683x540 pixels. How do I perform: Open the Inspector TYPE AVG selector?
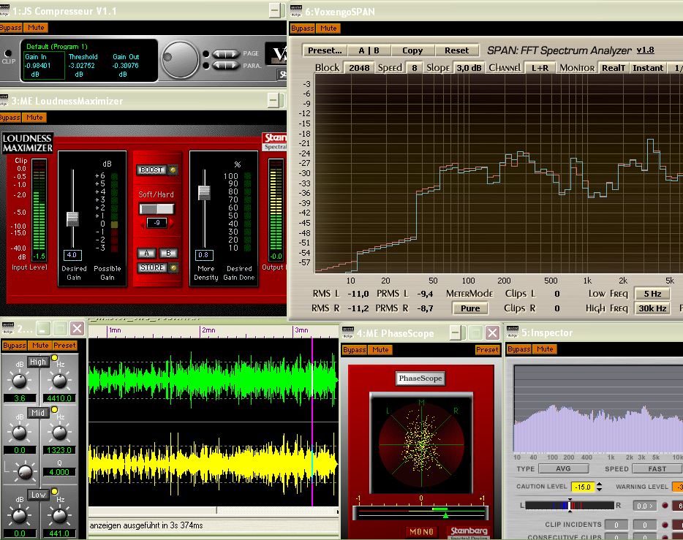coord(563,468)
